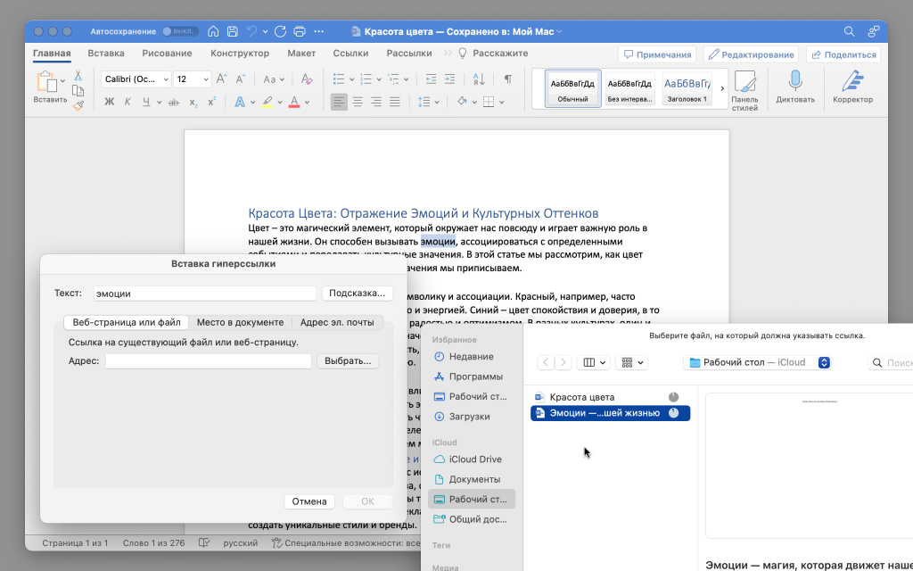Click the red font color swatch icon
Screen dimensions: 913x571
pyautogui.click(x=294, y=102)
